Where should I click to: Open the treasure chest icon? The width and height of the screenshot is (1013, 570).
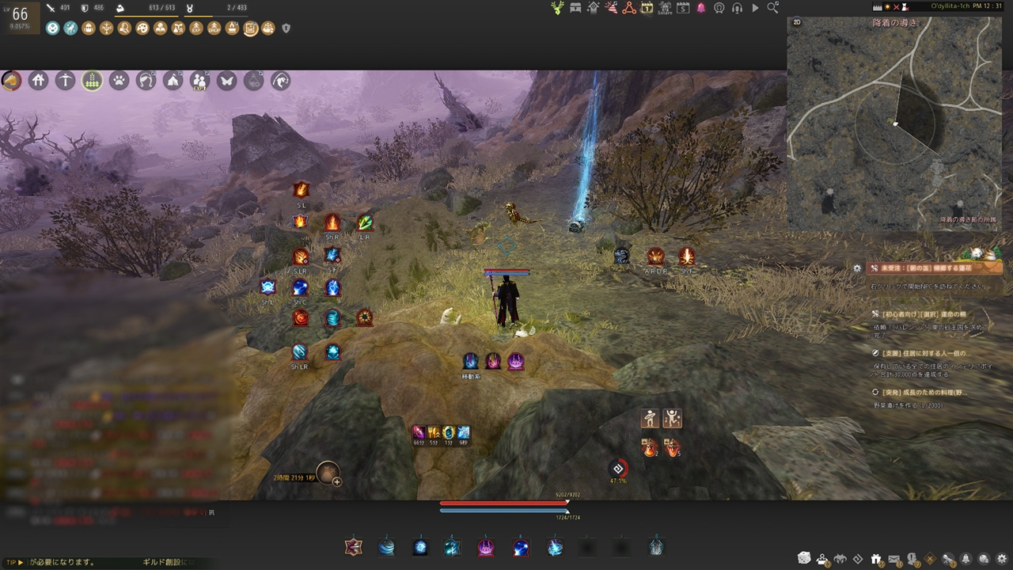pos(575,8)
